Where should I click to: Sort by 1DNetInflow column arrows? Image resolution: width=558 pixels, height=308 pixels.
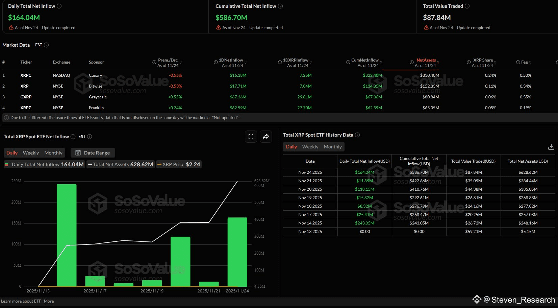point(246,63)
